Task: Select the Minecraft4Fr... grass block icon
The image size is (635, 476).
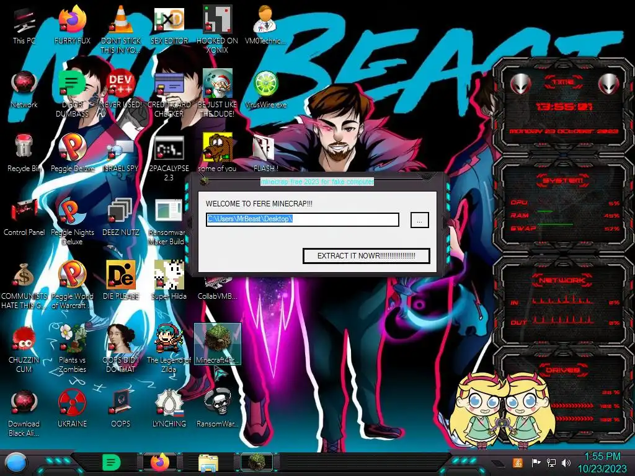Action: (x=218, y=344)
